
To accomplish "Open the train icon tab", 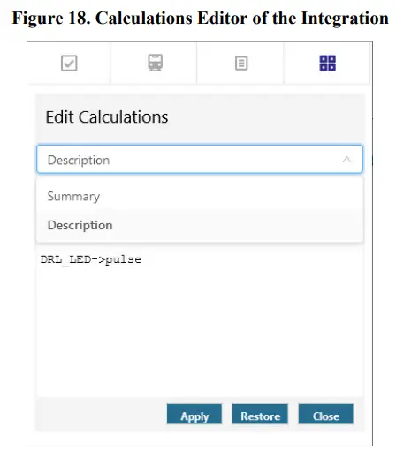I will (156, 63).
